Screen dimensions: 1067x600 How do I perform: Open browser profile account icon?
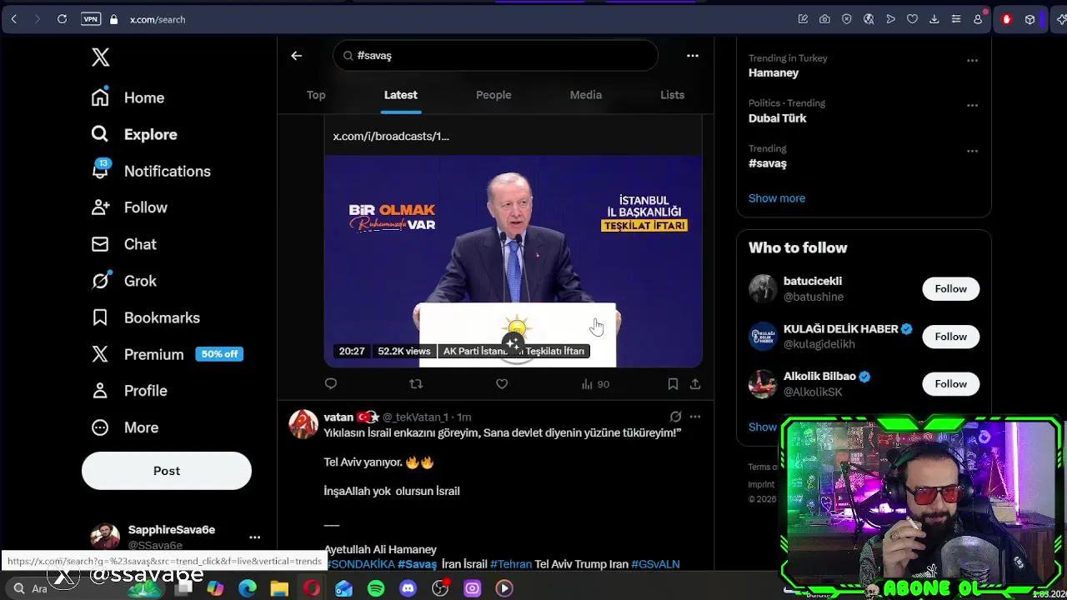[x=978, y=19]
